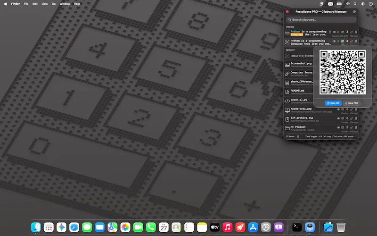The height and width of the screenshot is (236, 377).
Task: Open Spotlight search in menu bar
Action: (355, 4)
